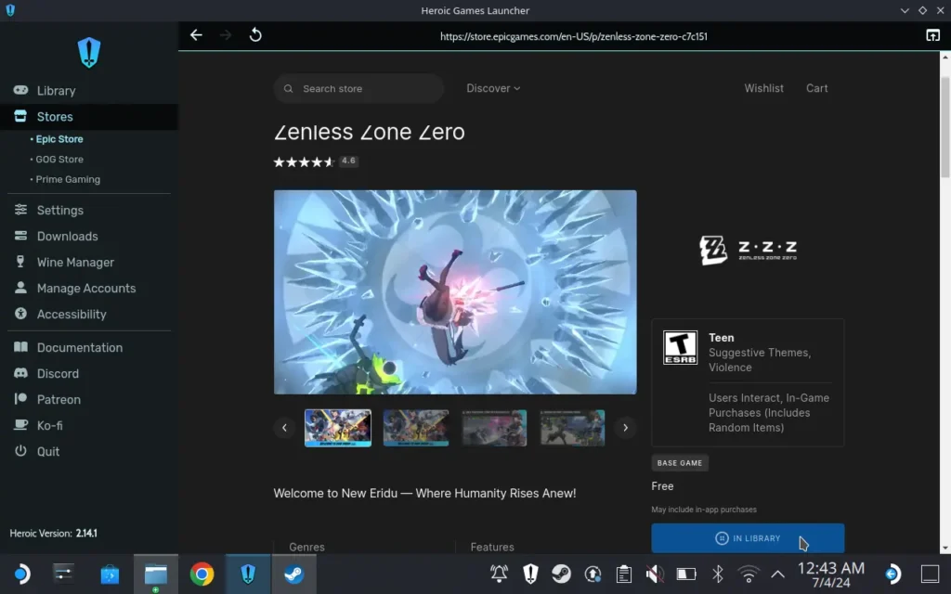The image size is (951, 594).
Task: Select the fourth media thumbnail
Action: point(572,428)
